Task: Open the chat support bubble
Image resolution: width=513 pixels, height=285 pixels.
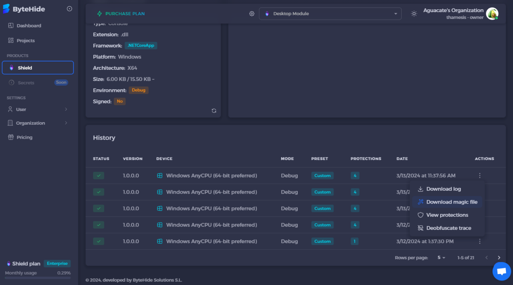Action: (501, 271)
